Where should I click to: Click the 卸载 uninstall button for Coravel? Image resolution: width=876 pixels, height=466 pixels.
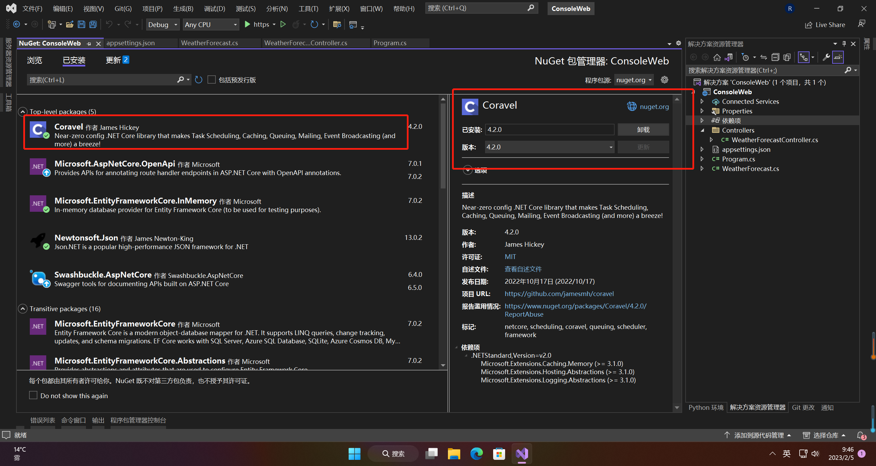643,130
